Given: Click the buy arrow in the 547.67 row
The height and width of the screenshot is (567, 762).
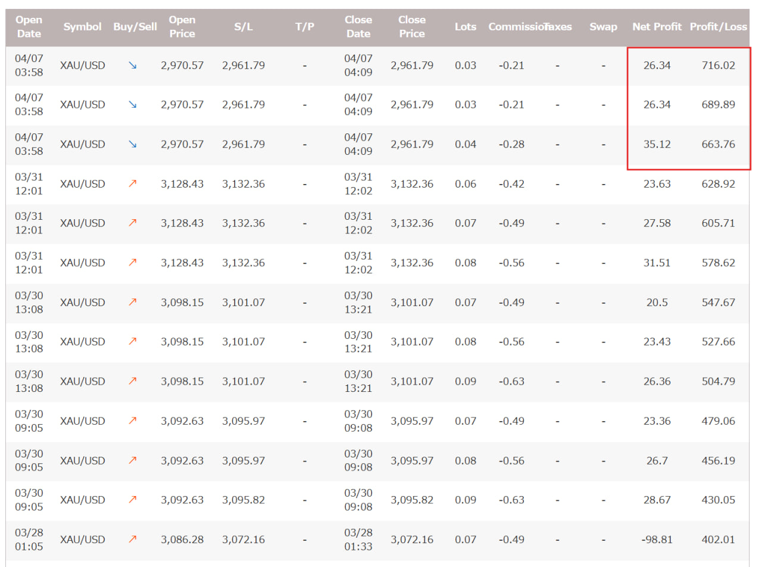Looking at the screenshot, I should pos(133,303).
